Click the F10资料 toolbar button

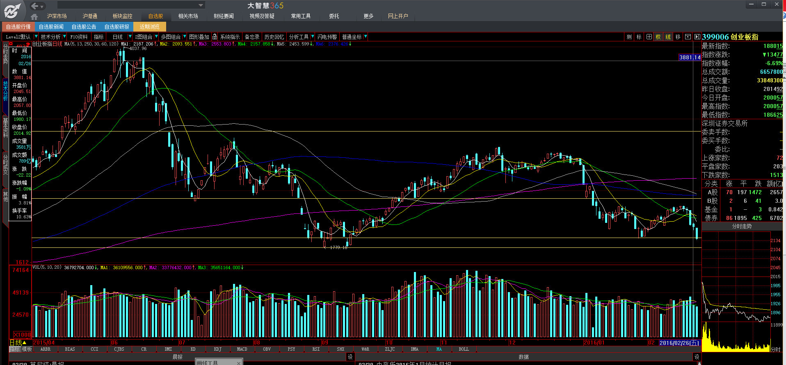tap(79, 37)
